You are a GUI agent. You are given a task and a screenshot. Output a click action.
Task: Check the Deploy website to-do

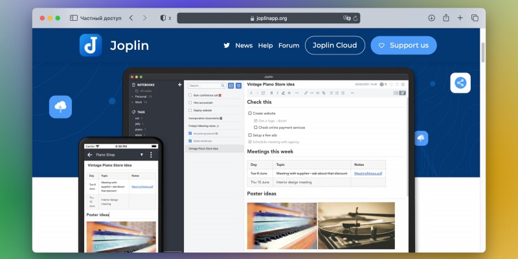(x=190, y=110)
